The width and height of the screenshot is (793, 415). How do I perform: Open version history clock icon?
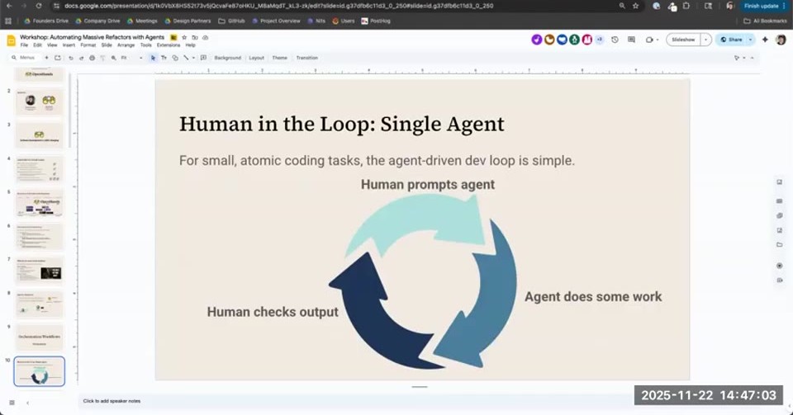click(x=615, y=40)
